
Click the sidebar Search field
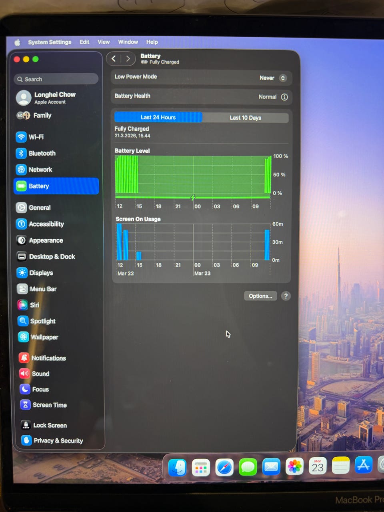(56, 79)
